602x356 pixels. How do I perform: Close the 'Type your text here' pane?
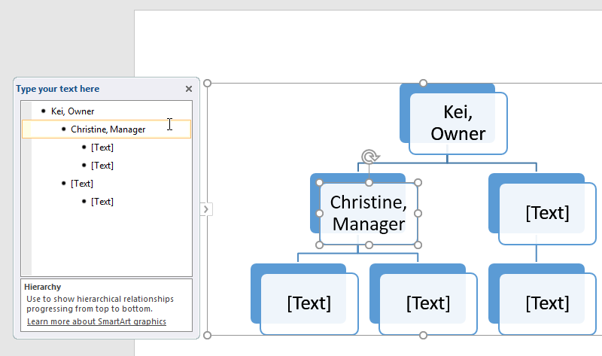(x=189, y=89)
